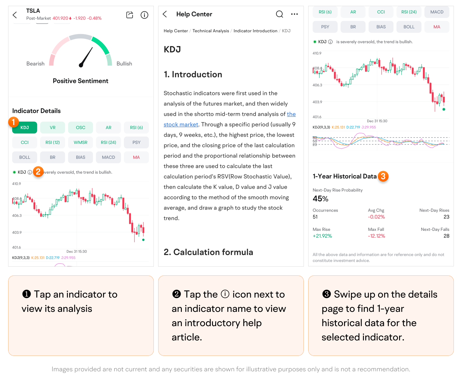The height and width of the screenshot is (385, 462).
Task: Open "the stock market" hyperlink
Action: [x=181, y=124]
